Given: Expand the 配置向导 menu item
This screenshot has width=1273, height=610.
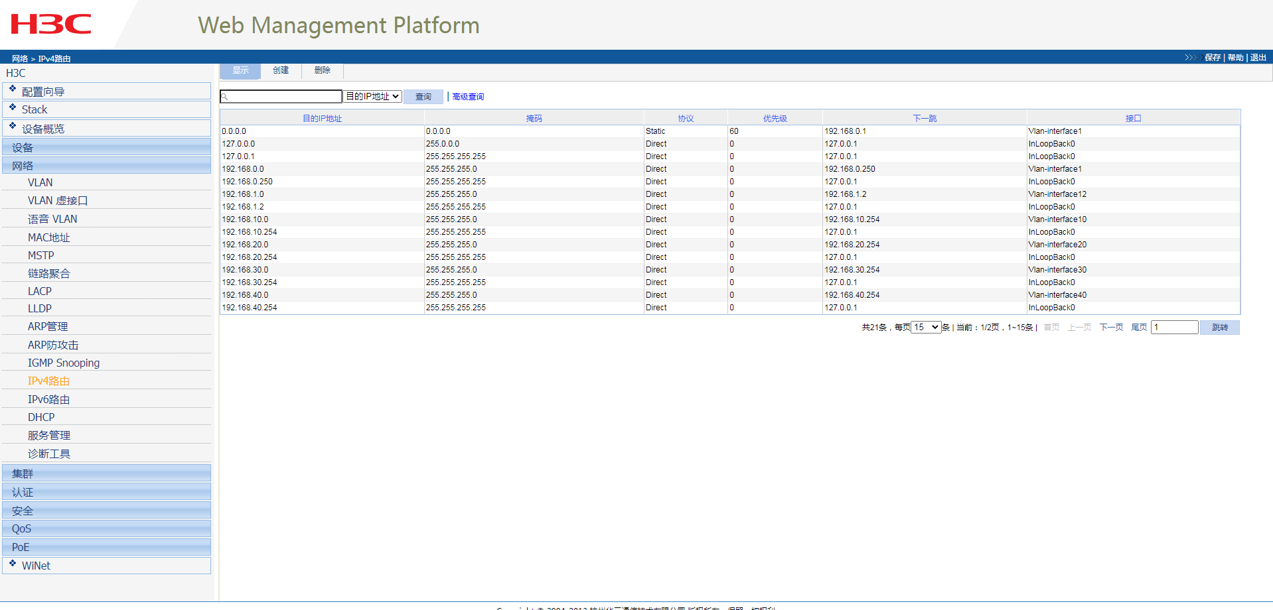Looking at the screenshot, I should [43, 91].
